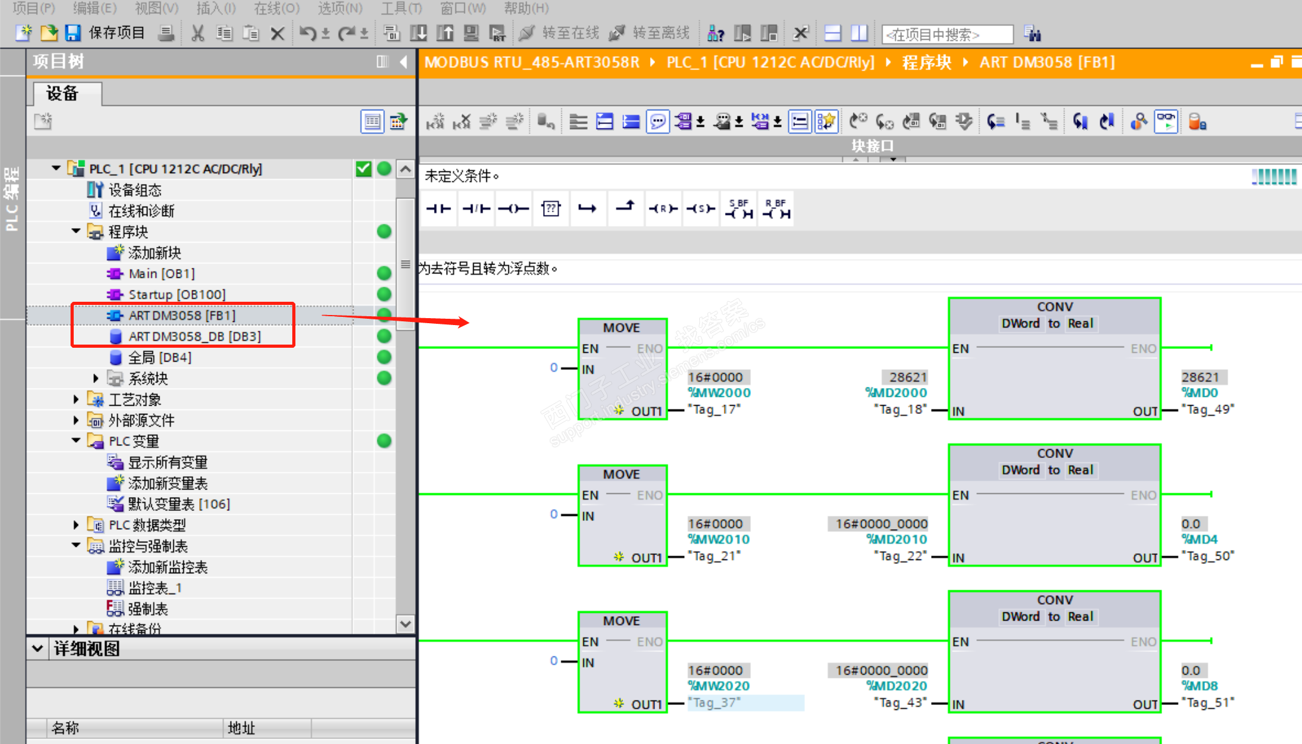This screenshot has width=1302, height=744.
Task: Expand the 系统块 folder
Action: click(x=96, y=379)
